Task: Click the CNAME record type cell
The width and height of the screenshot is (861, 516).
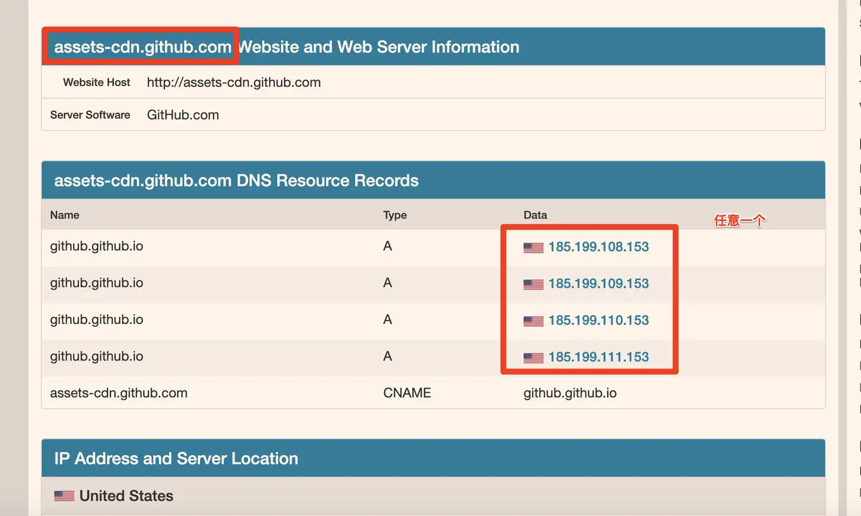Action: 407,393
